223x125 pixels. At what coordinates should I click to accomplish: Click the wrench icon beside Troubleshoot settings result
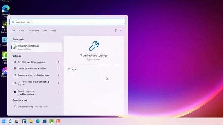[15, 47]
